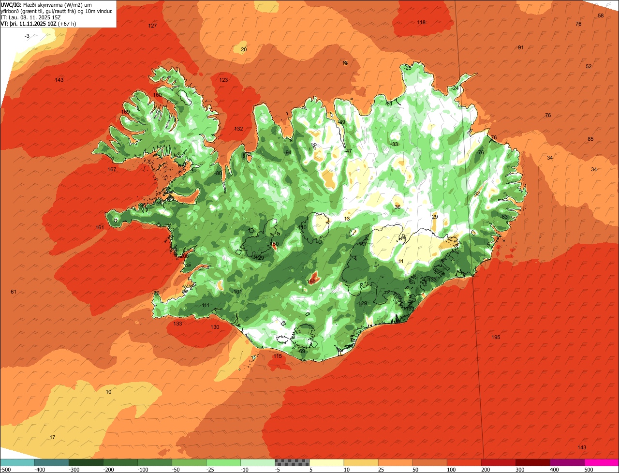The height and width of the screenshot is (473, 619).
Task: Click the legend swatch between -200 and -100
Action: 120,462
